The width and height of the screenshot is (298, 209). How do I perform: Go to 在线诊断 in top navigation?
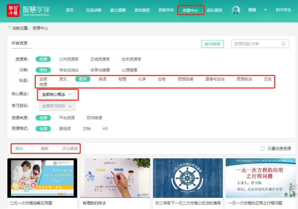(94, 10)
